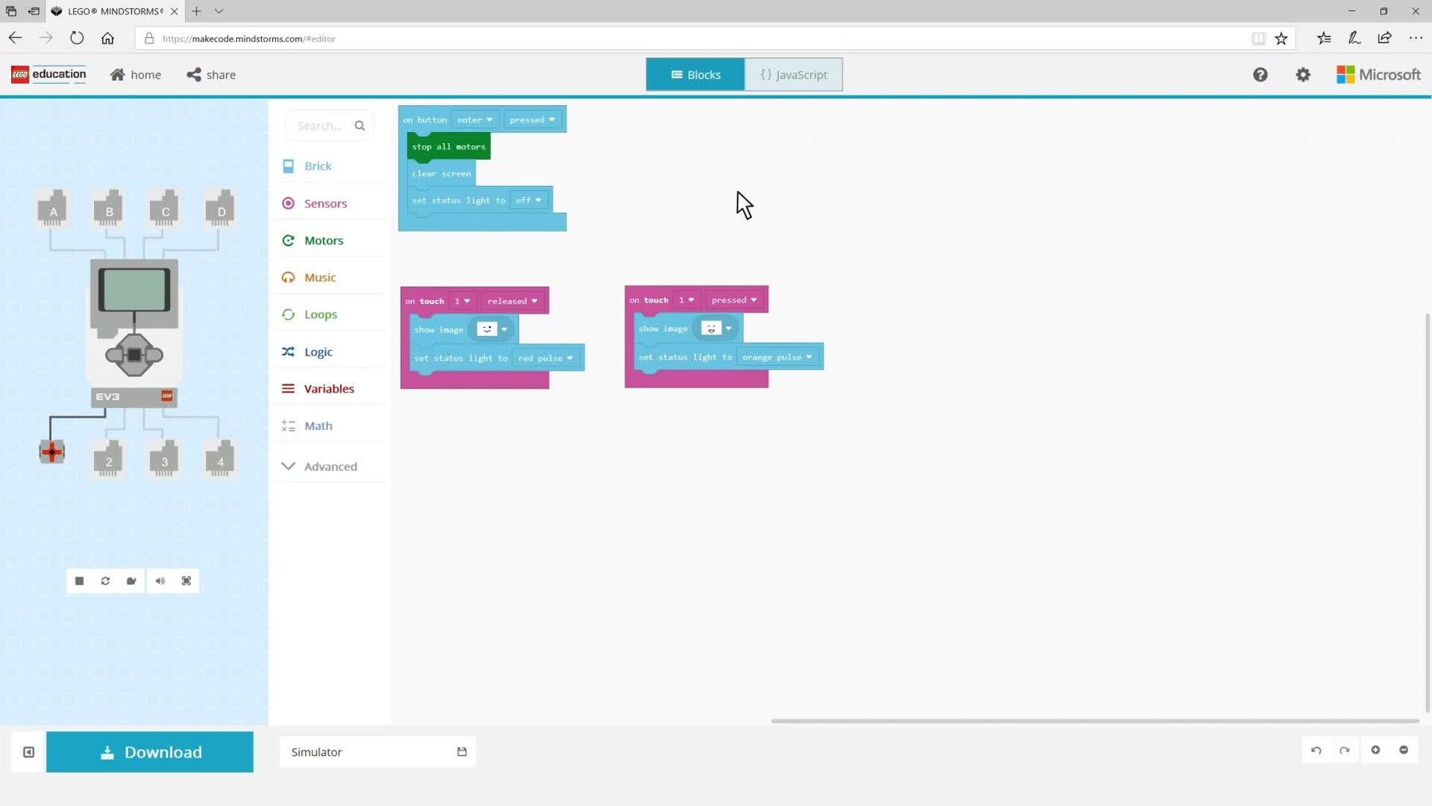1432x806 pixels.
Task: Collapse the simulator side panel
Action: pyautogui.click(x=29, y=752)
